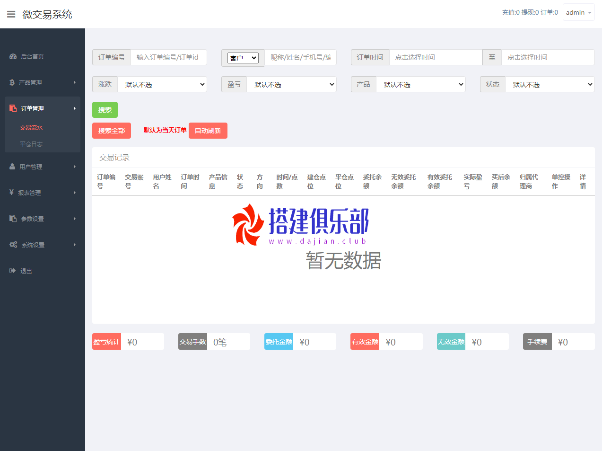The image size is (602, 451).
Task: Click the 用户姓名 column header
Action: click(162, 181)
